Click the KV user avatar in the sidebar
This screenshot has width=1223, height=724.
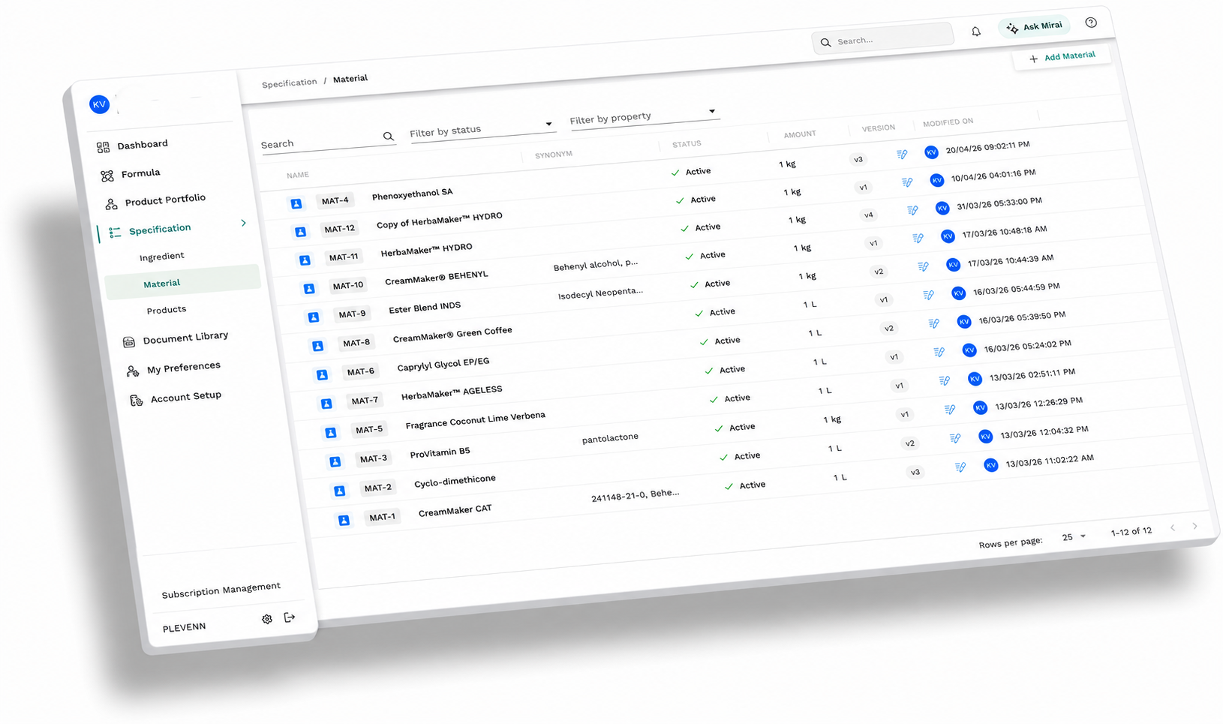(99, 104)
